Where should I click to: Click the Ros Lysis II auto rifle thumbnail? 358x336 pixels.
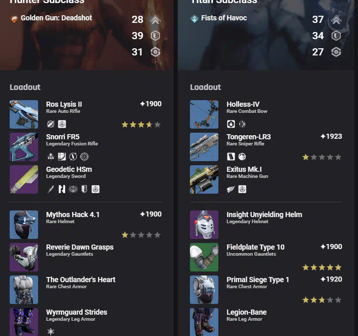[x=24, y=114]
